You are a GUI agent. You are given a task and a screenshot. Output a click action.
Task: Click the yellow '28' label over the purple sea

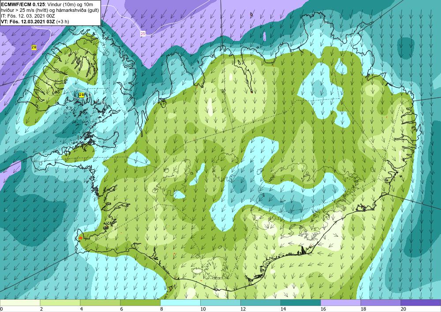pyautogui.click(x=34, y=48)
